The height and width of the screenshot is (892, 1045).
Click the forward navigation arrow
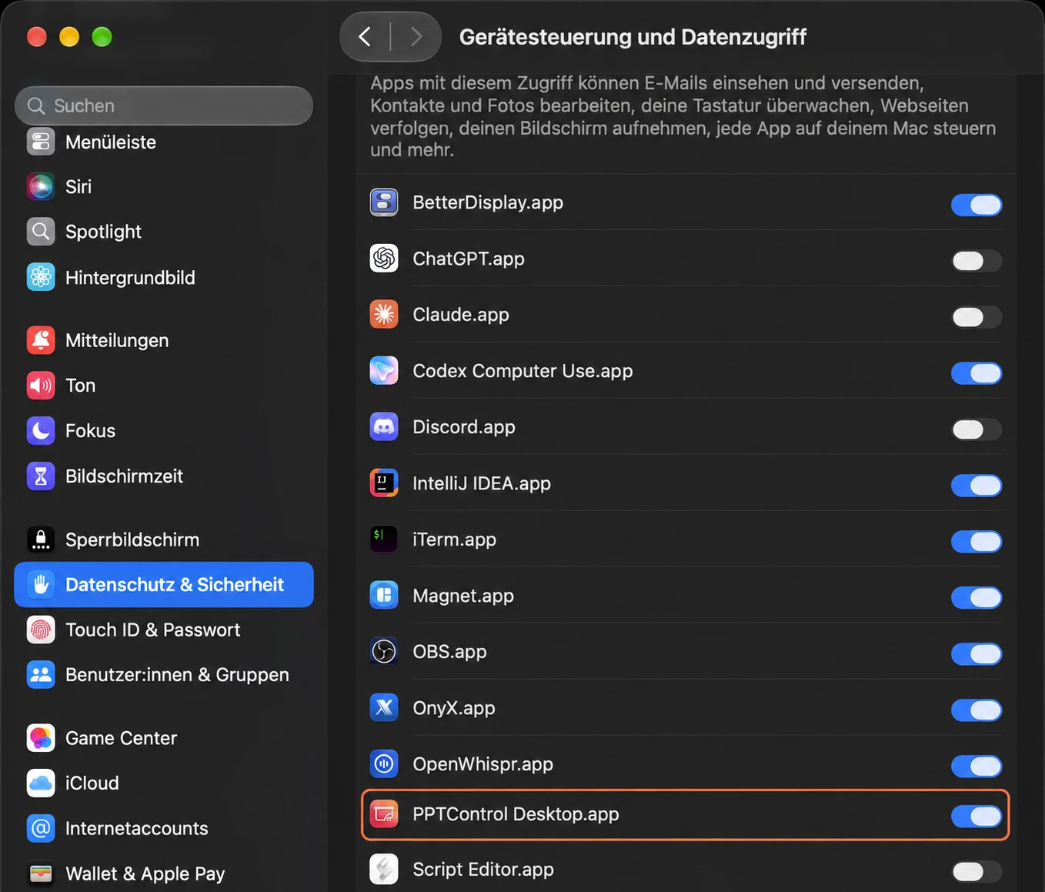click(x=416, y=36)
